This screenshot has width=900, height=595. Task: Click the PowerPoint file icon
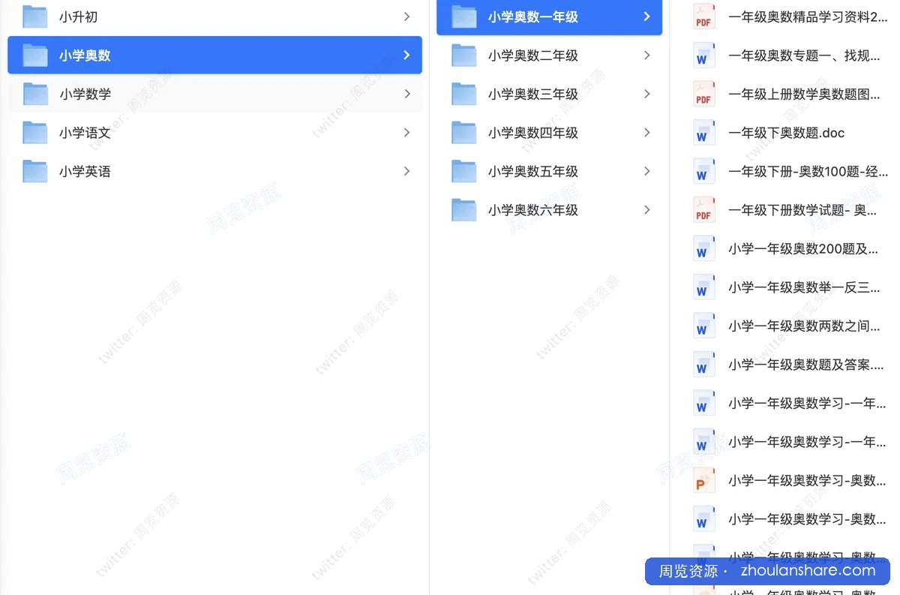coord(703,480)
